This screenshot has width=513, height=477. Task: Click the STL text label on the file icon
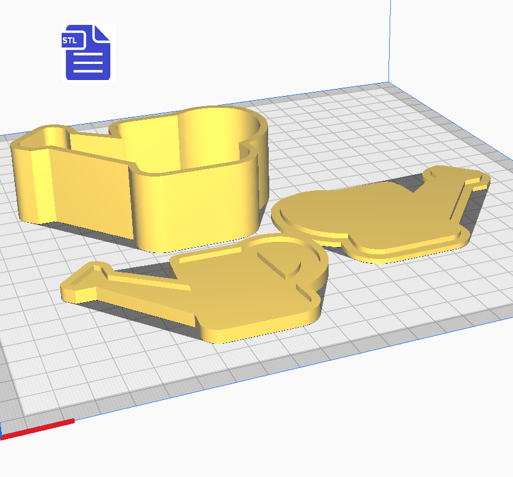(x=69, y=40)
